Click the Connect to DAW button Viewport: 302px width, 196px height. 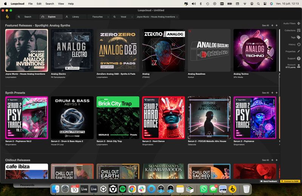[290, 181]
